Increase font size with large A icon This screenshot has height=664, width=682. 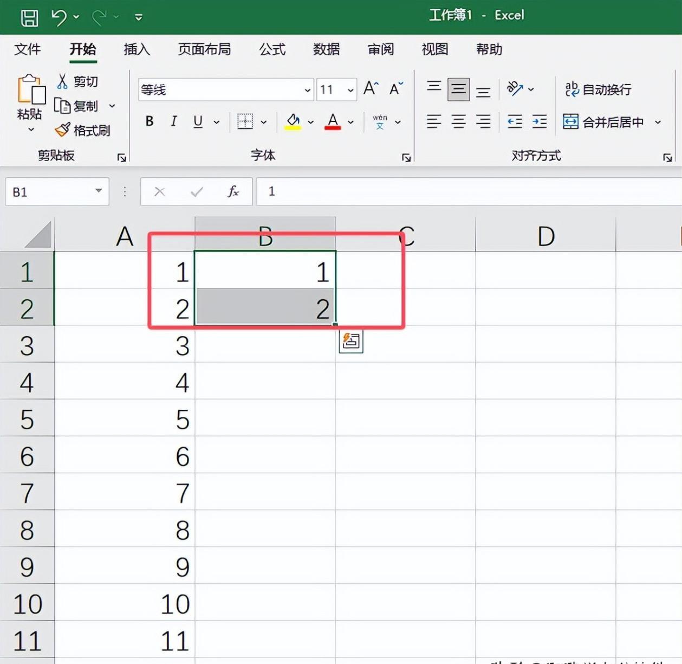point(371,88)
